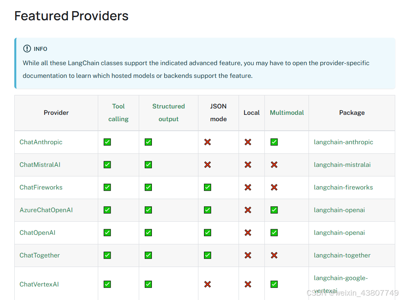Click AzureChatOpenAI Local red cross
The width and height of the screenshot is (400, 300).
click(248, 210)
